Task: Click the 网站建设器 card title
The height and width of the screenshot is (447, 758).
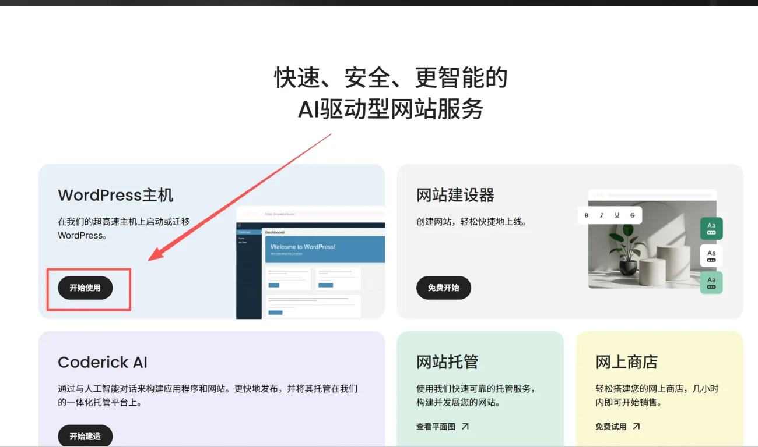Action: click(455, 195)
